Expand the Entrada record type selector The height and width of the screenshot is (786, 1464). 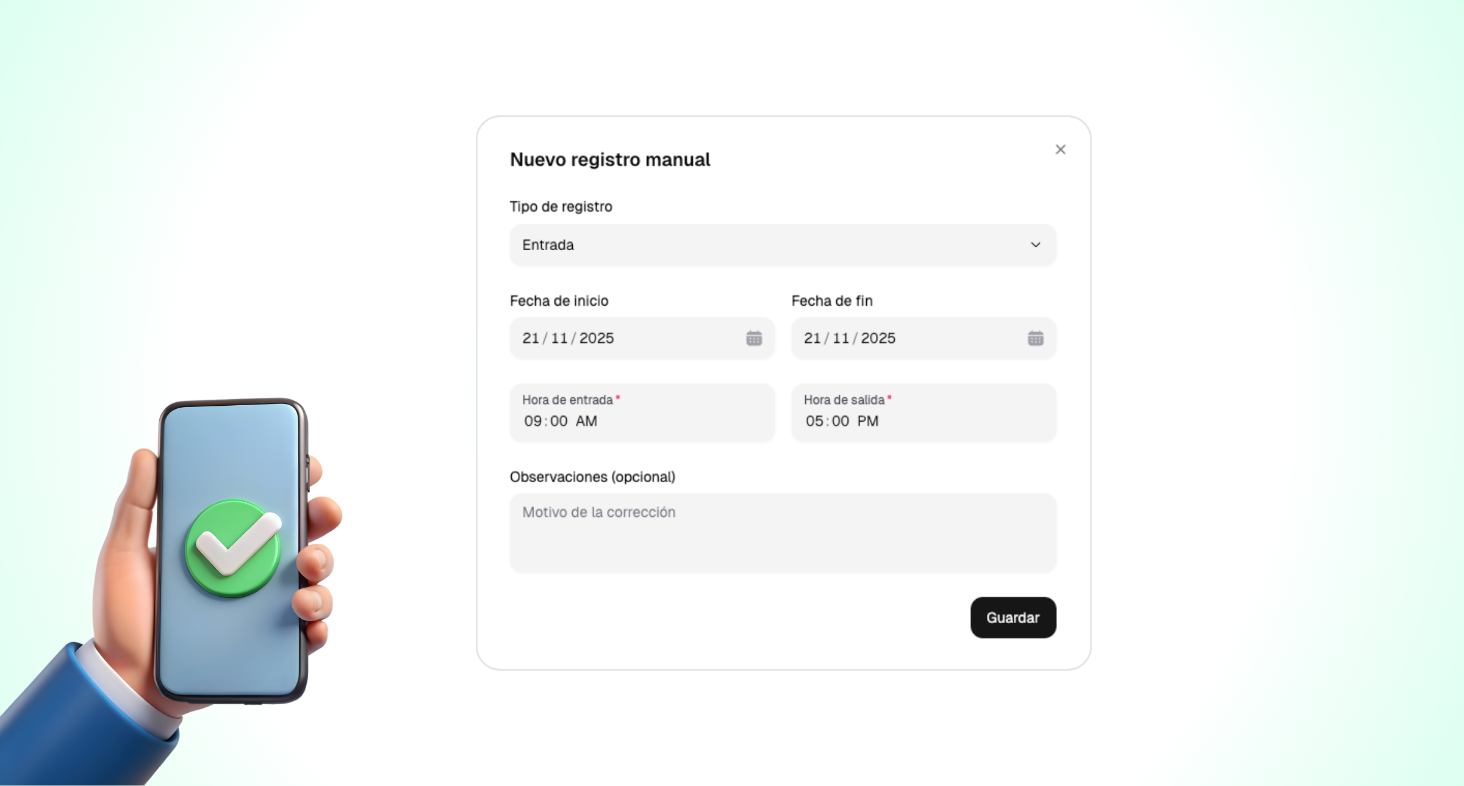click(783, 245)
